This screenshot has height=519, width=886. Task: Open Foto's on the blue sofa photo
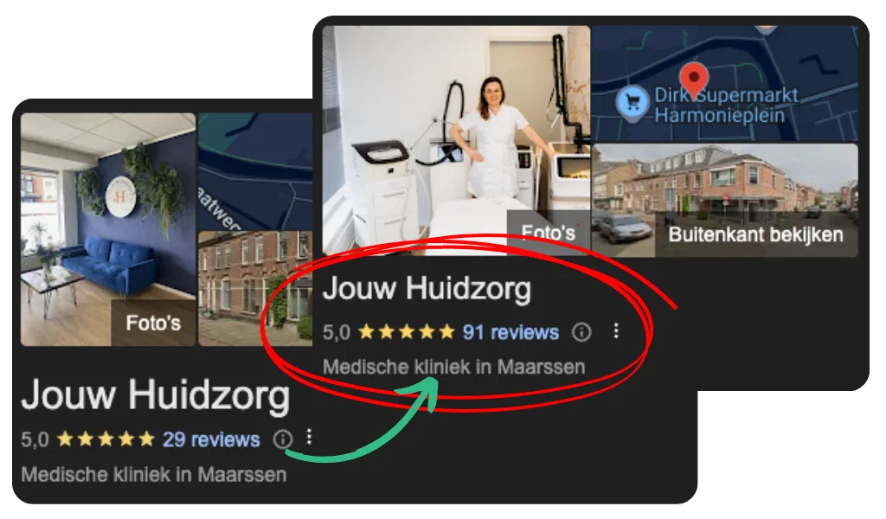(x=153, y=323)
